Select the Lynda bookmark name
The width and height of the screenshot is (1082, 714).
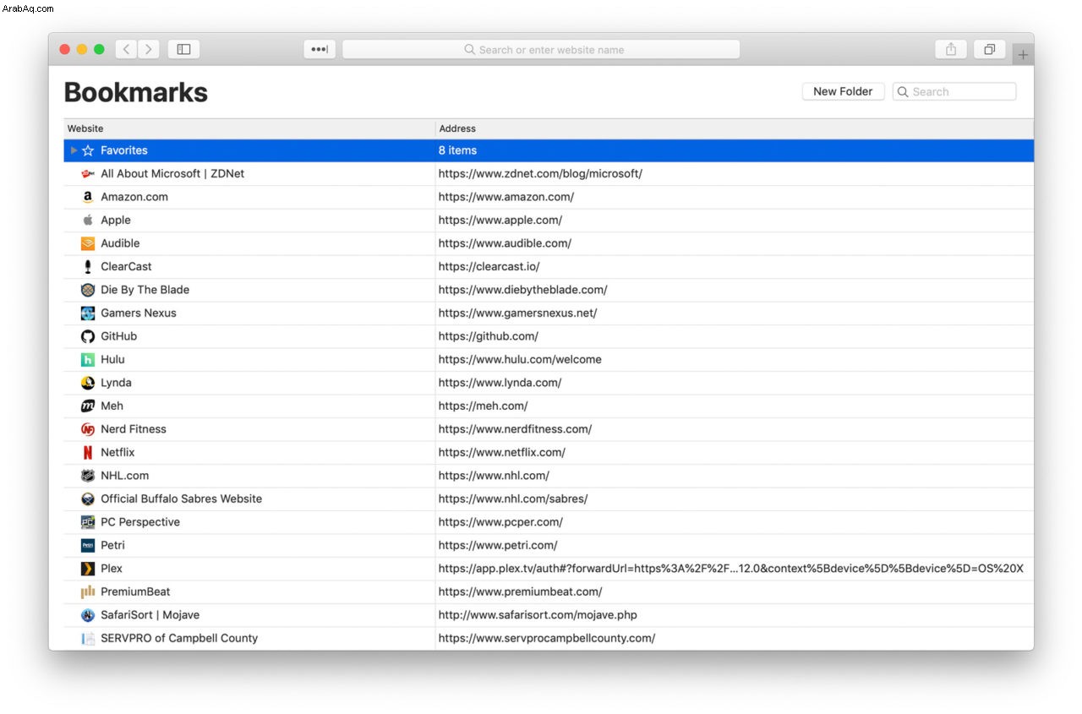[x=116, y=383]
